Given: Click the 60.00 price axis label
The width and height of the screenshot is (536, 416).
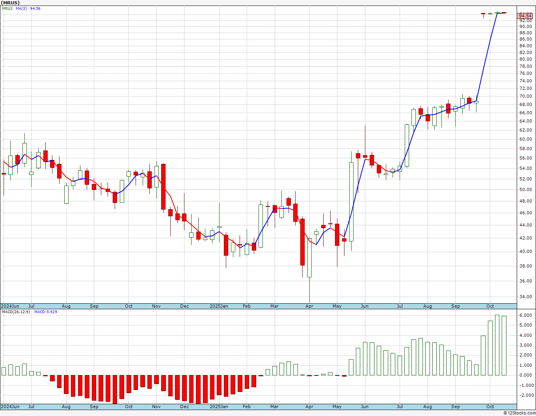Looking at the screenshot, I should pos(525,139).
